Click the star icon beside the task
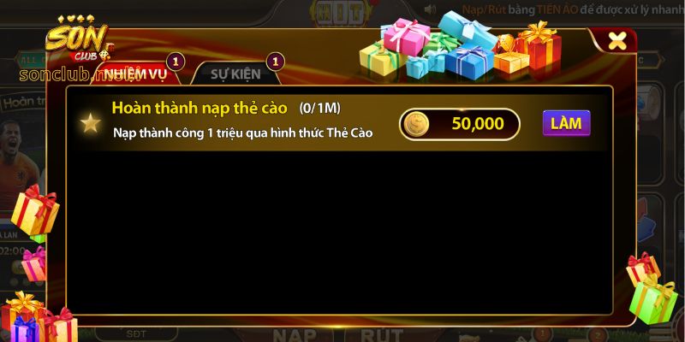 pos(91,123)
